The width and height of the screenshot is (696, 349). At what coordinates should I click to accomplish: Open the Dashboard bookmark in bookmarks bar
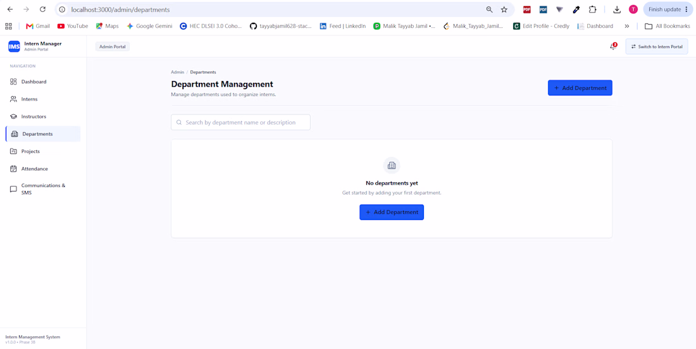[595, 26]
